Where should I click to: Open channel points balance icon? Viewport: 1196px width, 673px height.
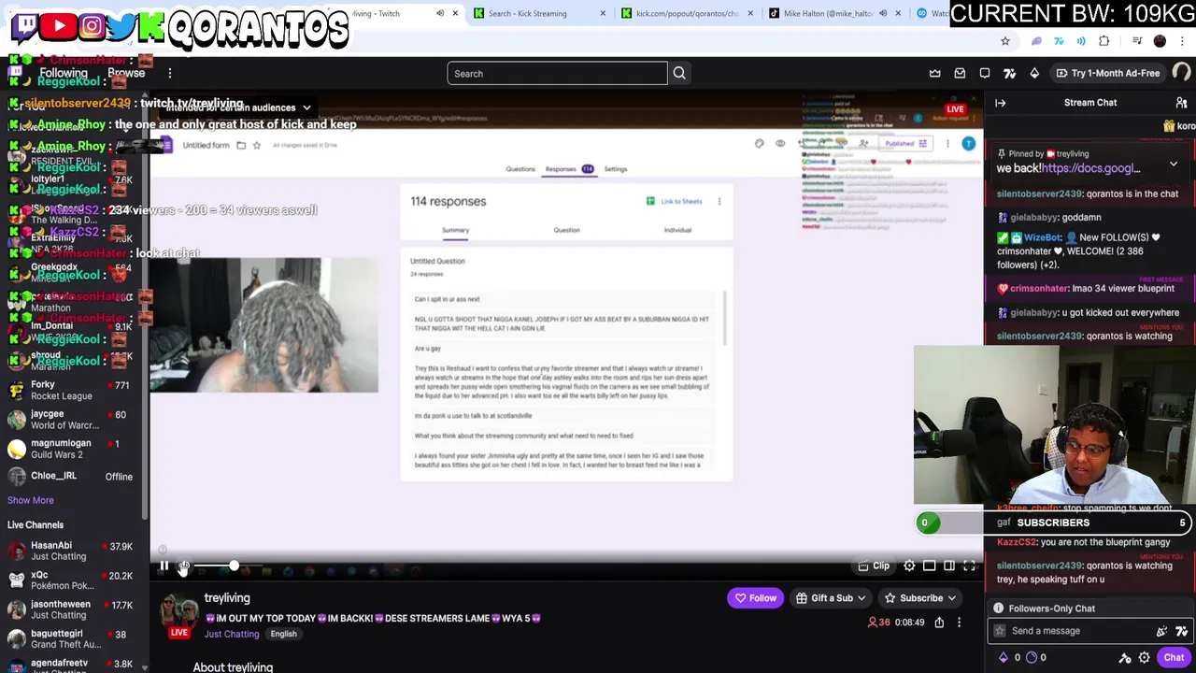(1032, 658)
